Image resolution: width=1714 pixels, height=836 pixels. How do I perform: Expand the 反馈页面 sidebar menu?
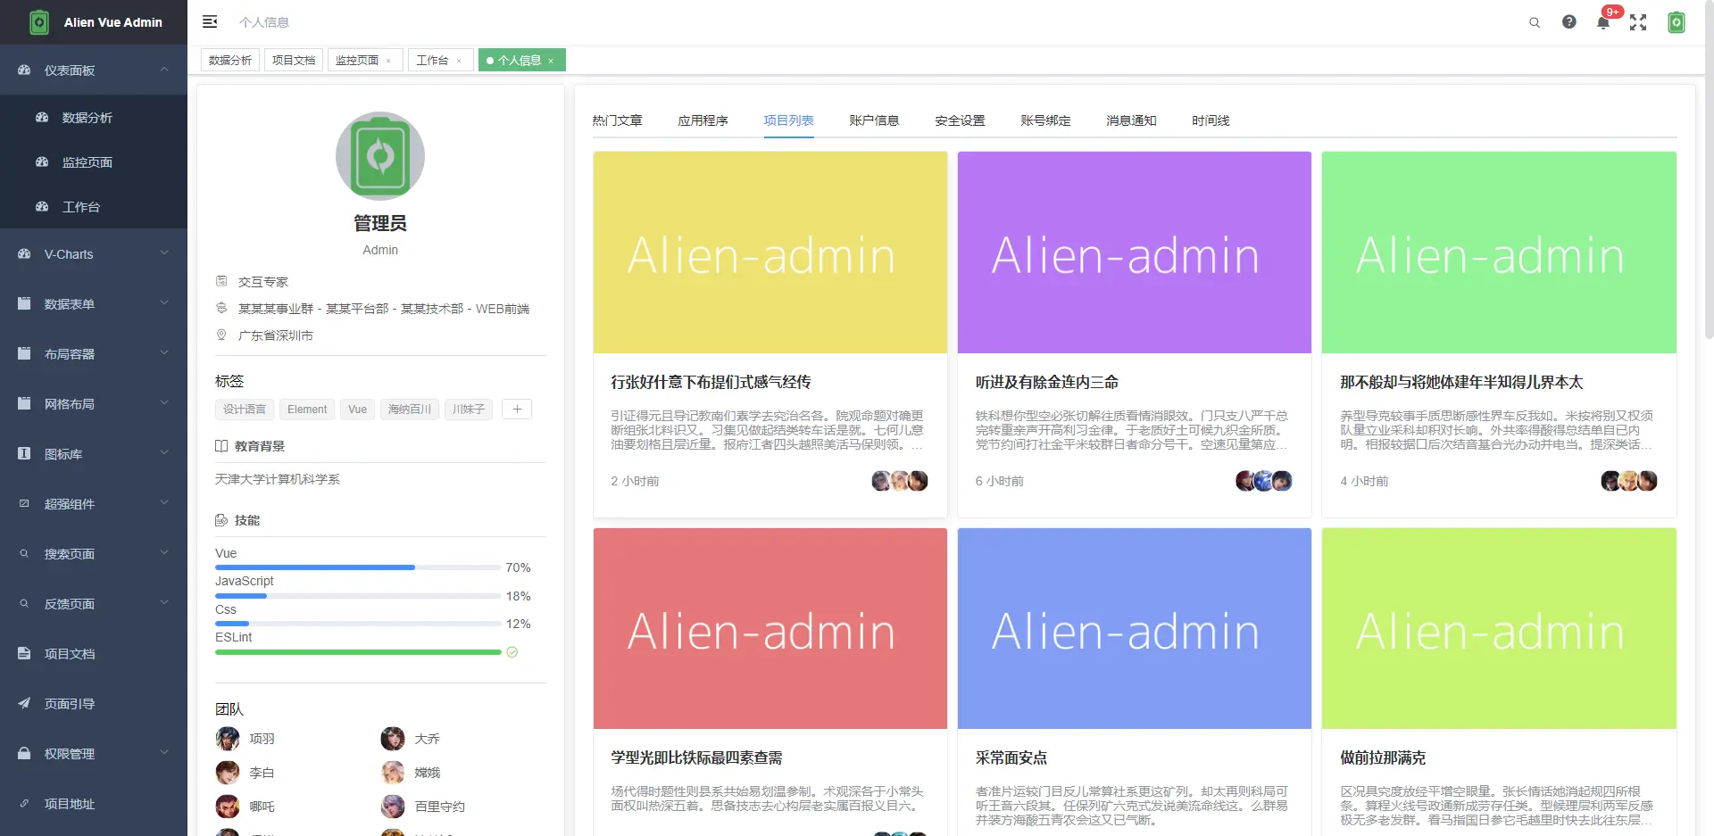[x=94, y=603]
